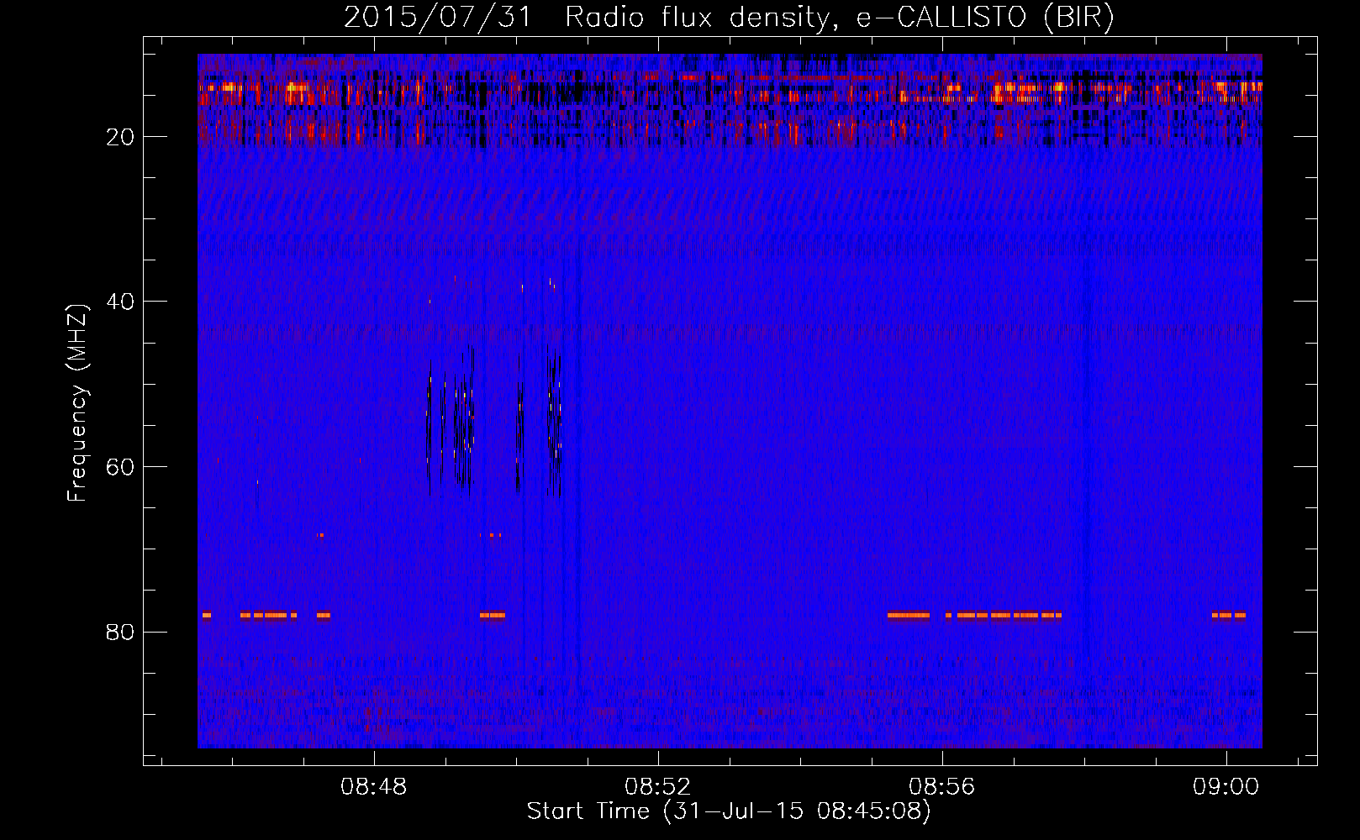Click the 'Start Time (31-Jul-15 08:45:08)' axis label

pyautogui.click(x=729, y=811)
